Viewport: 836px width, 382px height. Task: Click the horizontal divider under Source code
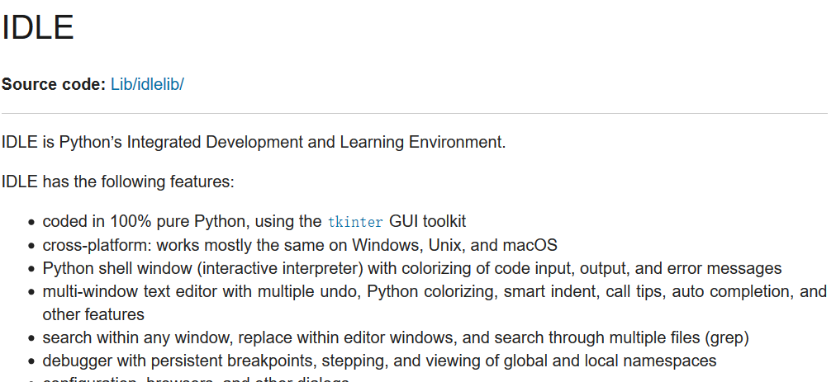(x=414, y=113)
